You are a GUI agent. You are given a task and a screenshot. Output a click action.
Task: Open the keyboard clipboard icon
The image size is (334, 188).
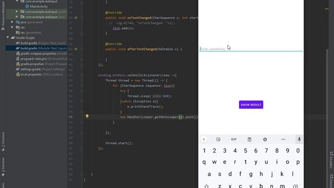click(249, 139)
